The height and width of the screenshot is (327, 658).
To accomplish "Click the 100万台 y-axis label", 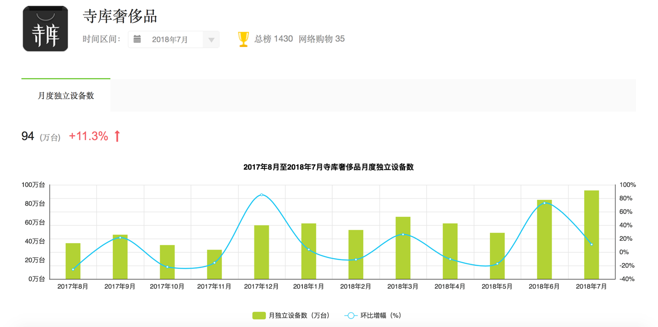I will click(x=33, y=185).
